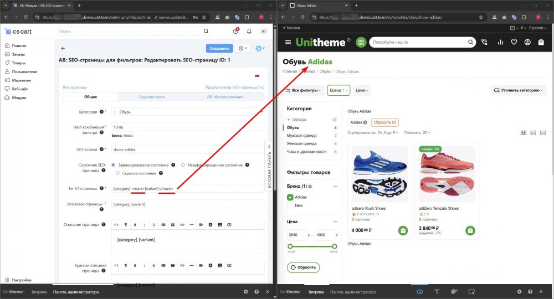Viewport: 554px width, 299px height.
Task: Click the orange Сбросить filter button
Action: 384,122
